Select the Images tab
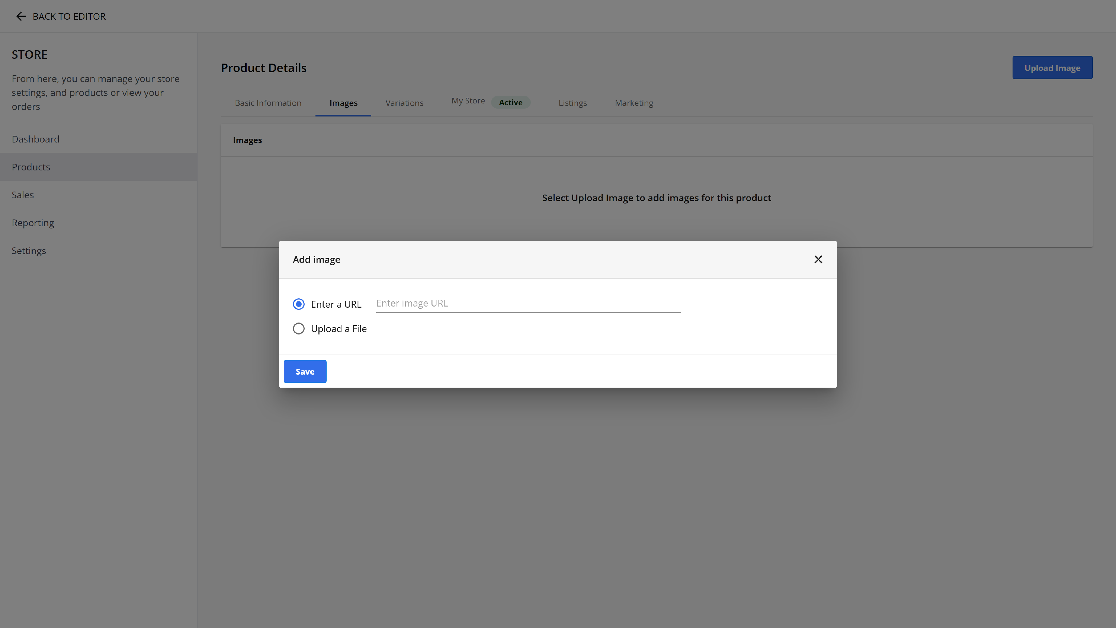 tap(343, 103)
